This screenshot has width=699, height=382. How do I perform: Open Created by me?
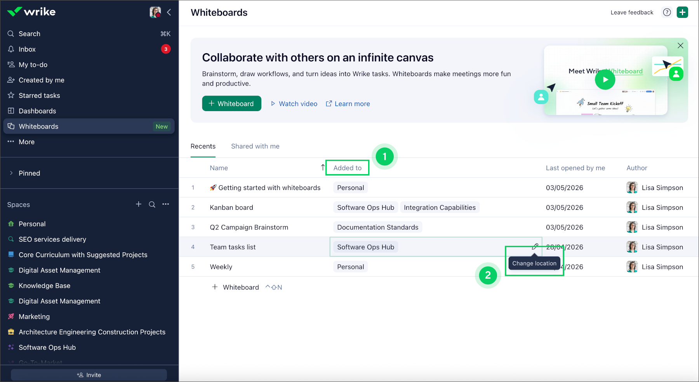click(x=89, y=80)
